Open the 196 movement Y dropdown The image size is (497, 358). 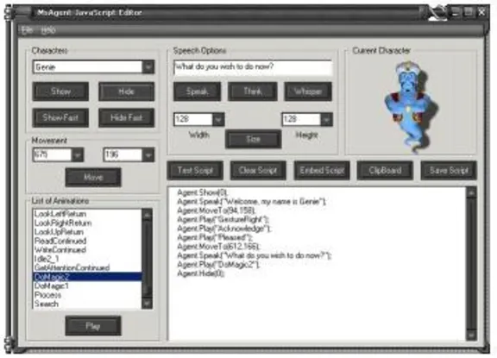pos(148,155)
